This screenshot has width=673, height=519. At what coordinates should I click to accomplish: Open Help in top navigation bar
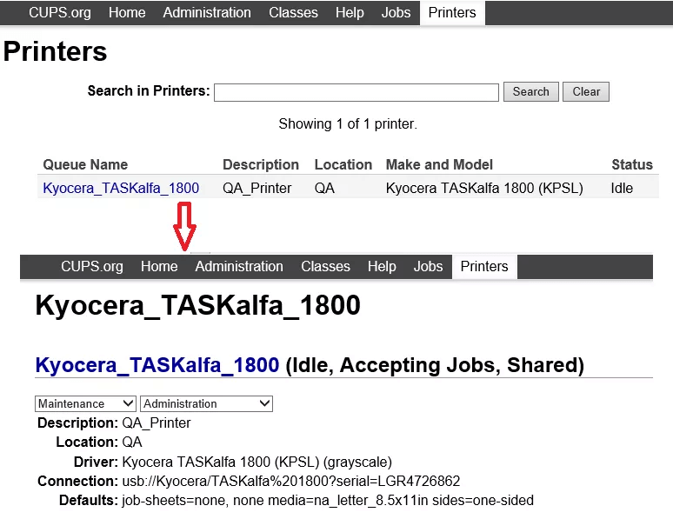click(x=350, y=12)
